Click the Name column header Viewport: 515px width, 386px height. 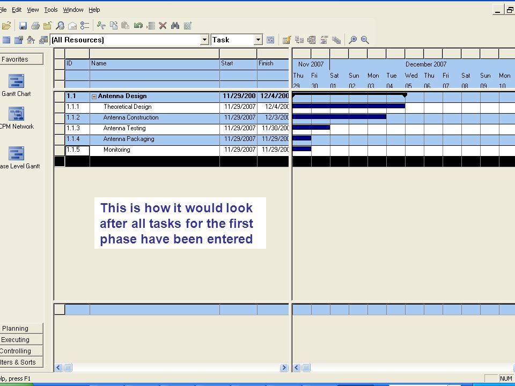154,63
